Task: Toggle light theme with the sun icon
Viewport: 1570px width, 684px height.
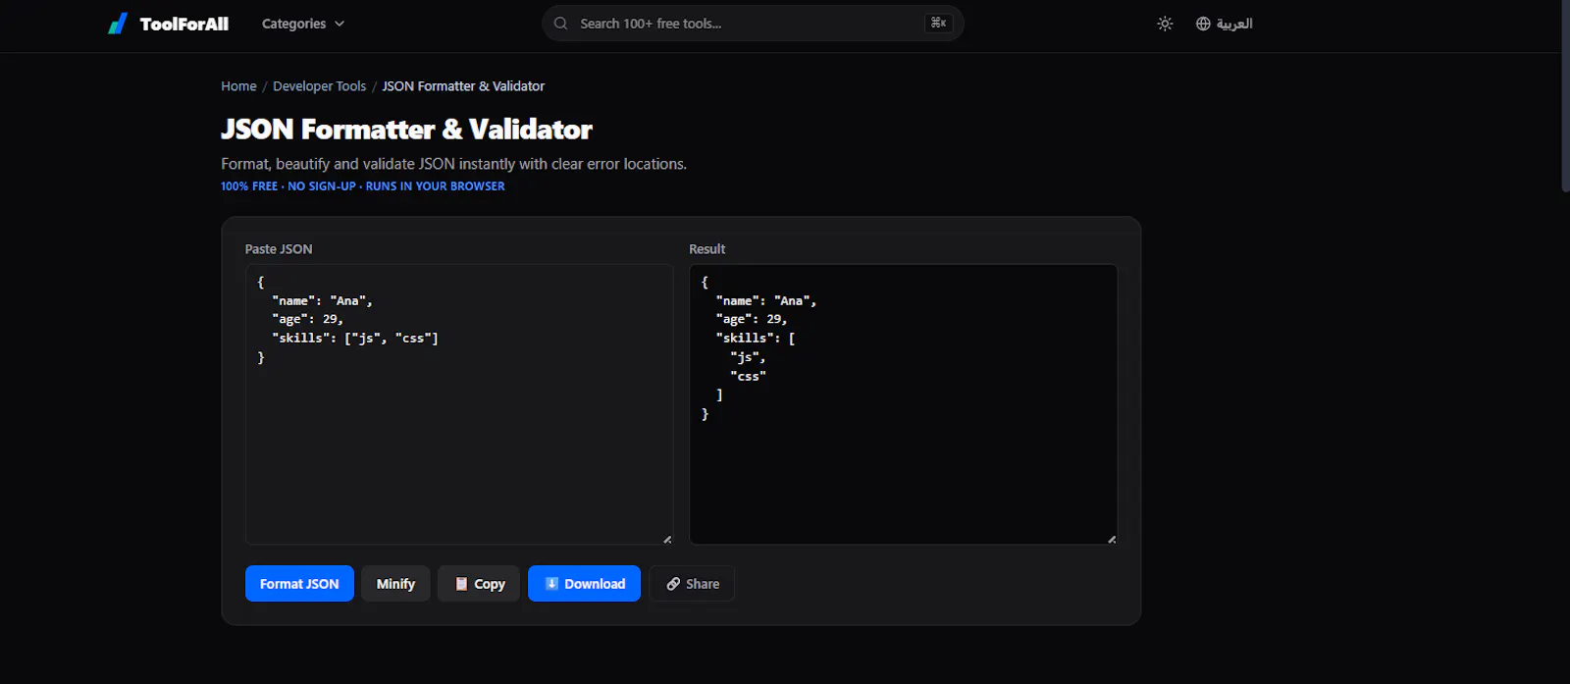Action: point(1165,24)
